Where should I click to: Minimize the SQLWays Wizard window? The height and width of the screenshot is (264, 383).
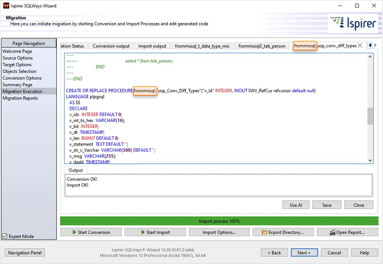340,6
